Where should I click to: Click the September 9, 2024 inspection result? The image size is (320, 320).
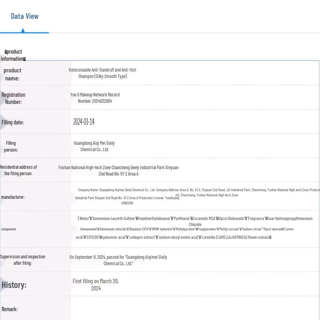[118, 260]
